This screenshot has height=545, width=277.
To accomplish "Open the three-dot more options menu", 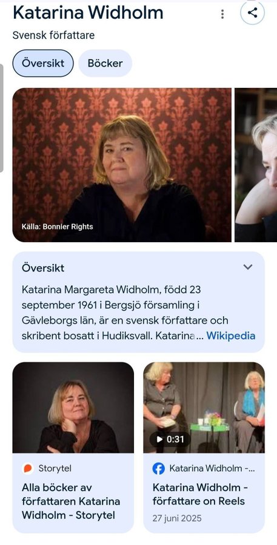I will pos(222,14).
